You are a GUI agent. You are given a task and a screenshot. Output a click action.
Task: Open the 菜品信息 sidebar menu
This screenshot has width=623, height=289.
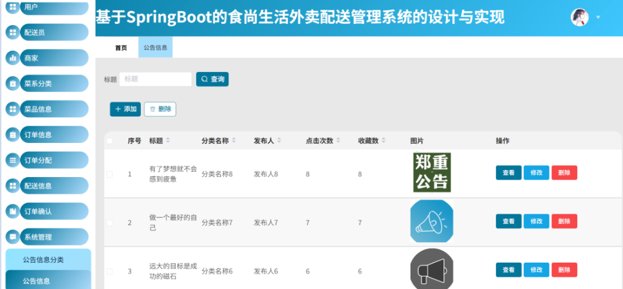point(54,109)
